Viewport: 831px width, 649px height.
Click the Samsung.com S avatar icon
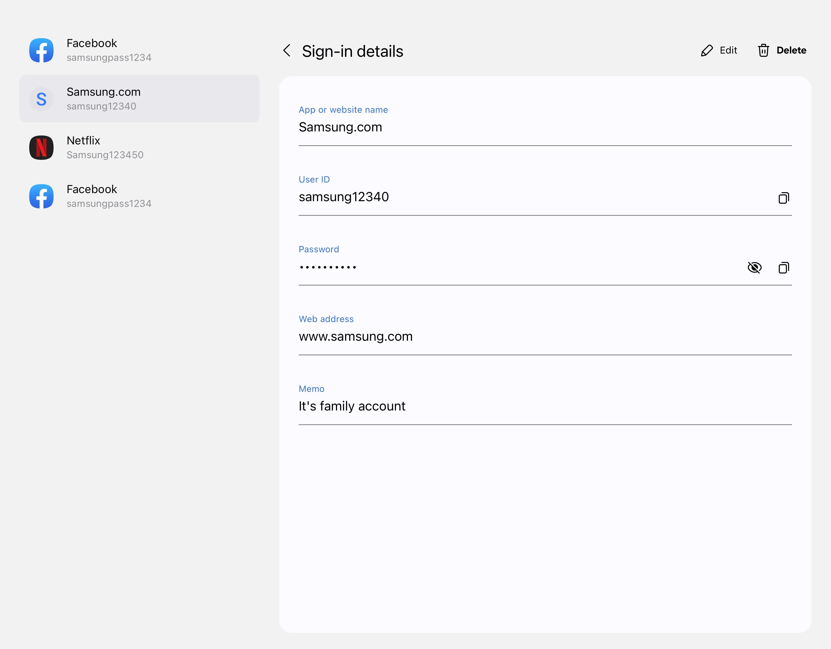41,99
